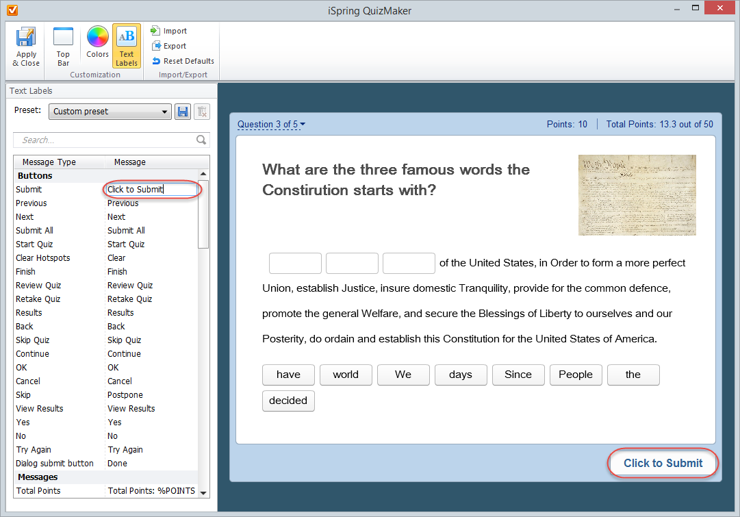
Task: Click the Apply & Close icon
Action: point(26,46)
